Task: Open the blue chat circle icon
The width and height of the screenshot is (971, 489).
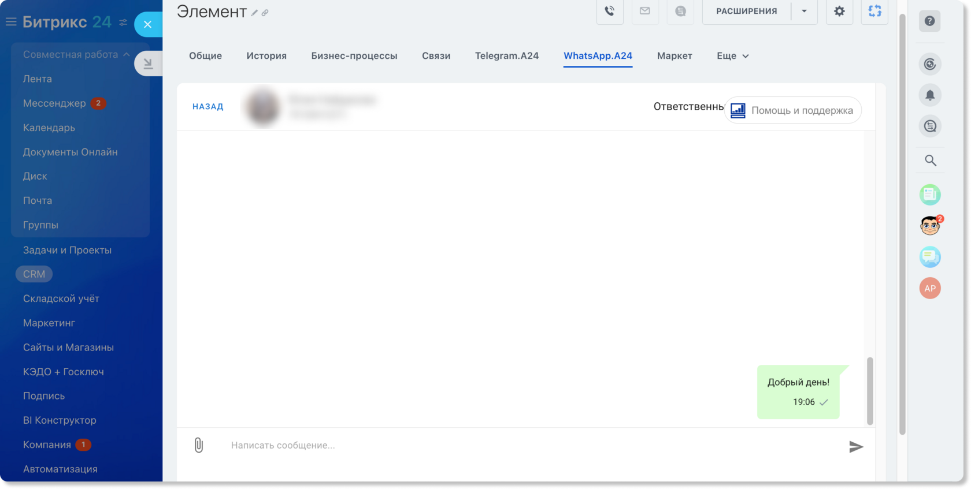Action: click(x=930, y=257)
